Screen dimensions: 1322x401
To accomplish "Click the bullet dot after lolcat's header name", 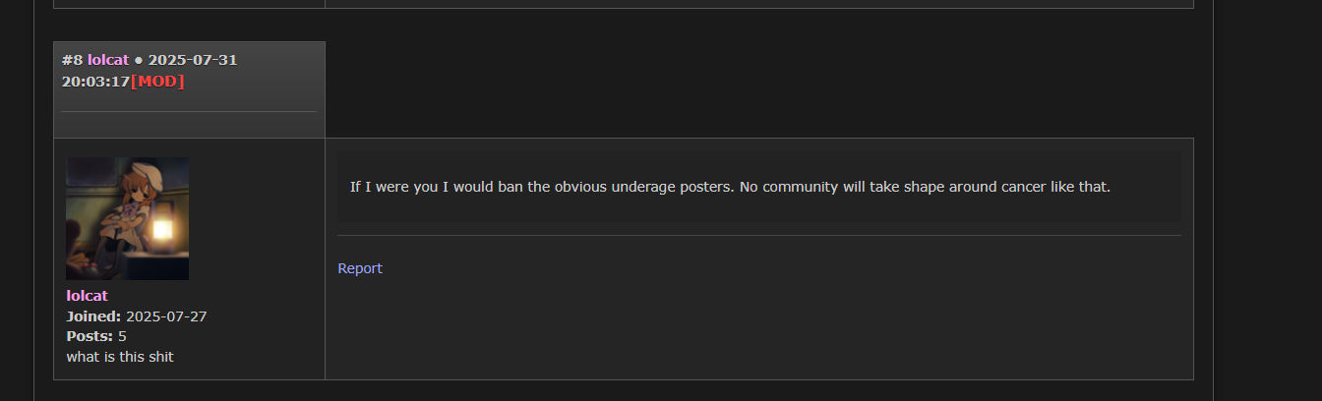I will coord(139,60).
